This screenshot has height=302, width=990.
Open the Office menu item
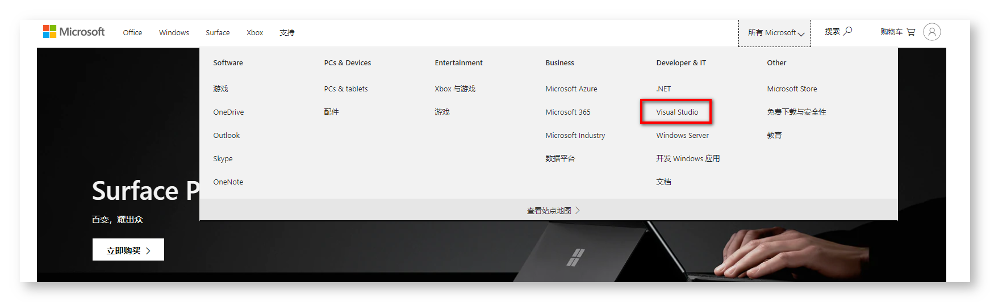point(132,33)
